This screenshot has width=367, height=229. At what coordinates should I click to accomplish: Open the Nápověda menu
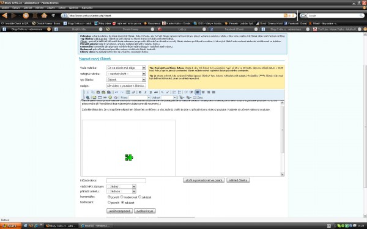[x=87, y=8]
